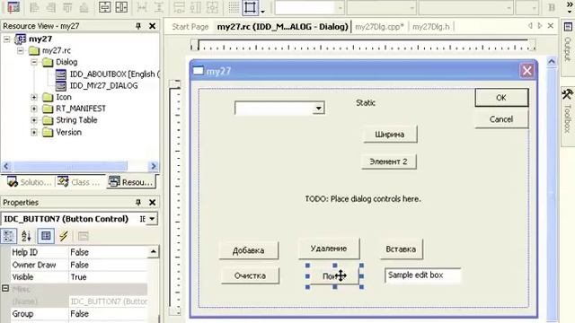Collapse the my27.rc tree node
The height and width of the screenshot is (323, 575).
21,50
